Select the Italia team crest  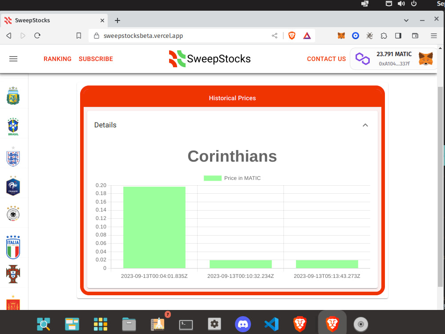(13, 247)
